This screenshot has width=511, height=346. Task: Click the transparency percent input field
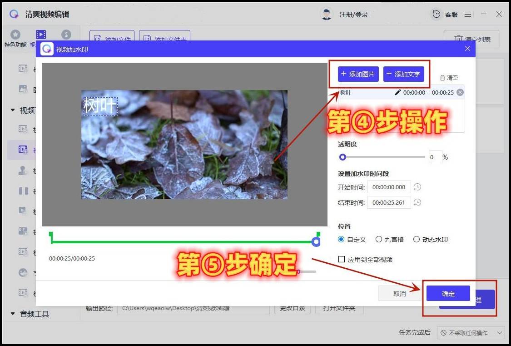(x=435, y=157)
